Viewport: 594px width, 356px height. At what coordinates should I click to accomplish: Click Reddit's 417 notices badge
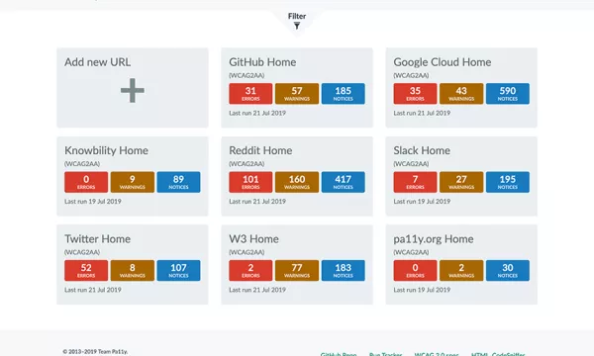point(344,182)
